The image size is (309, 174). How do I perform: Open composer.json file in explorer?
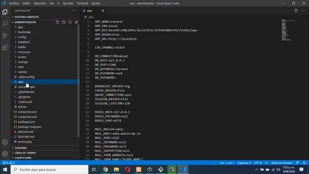coord(28,112)
